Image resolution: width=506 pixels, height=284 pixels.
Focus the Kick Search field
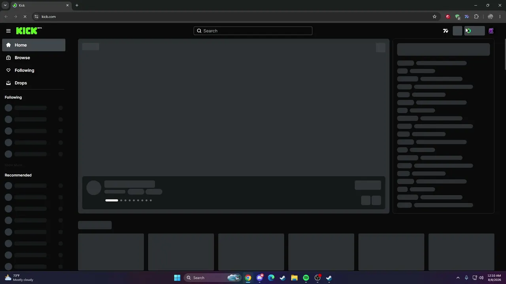tap(253, 31)
